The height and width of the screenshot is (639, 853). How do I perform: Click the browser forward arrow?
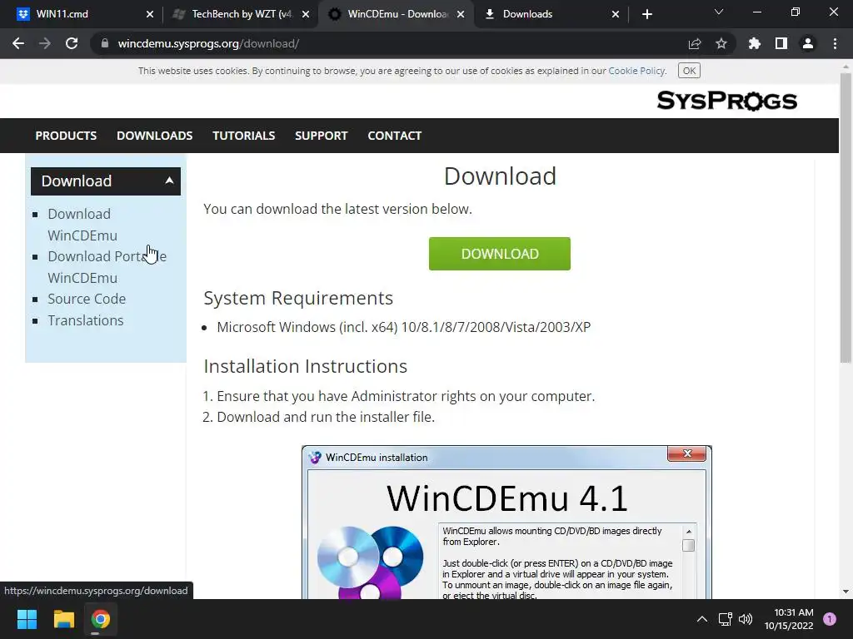45,43
